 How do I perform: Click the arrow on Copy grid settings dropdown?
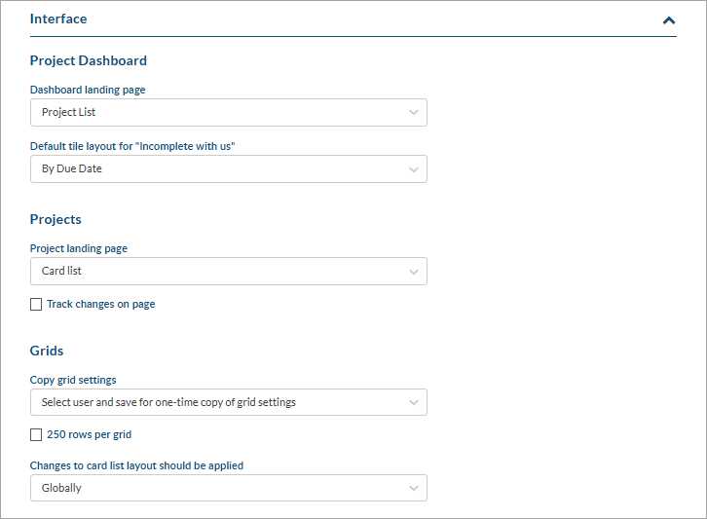click(414, 402)
